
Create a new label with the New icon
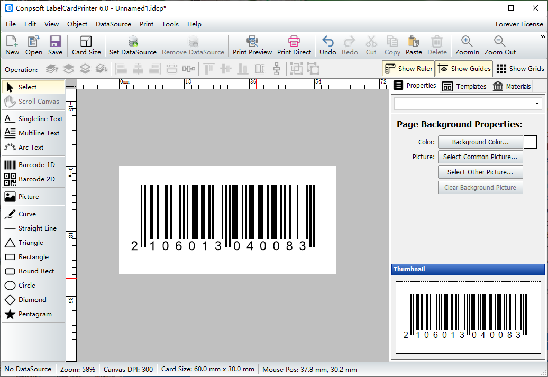pos(12,45)
